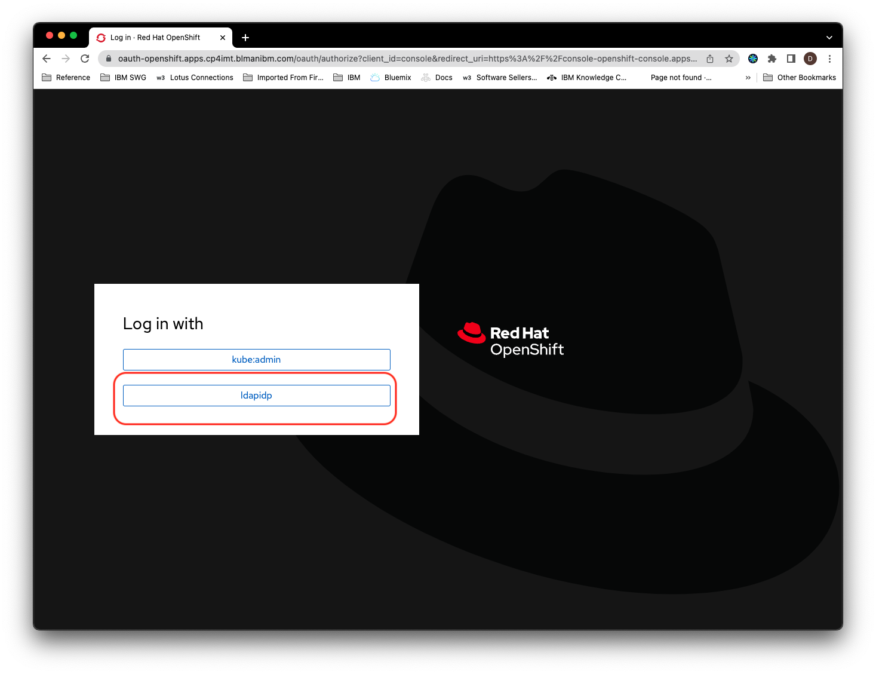Click the address bar URL
Viewport: 876px width, 674px height.
coord(407,59)
